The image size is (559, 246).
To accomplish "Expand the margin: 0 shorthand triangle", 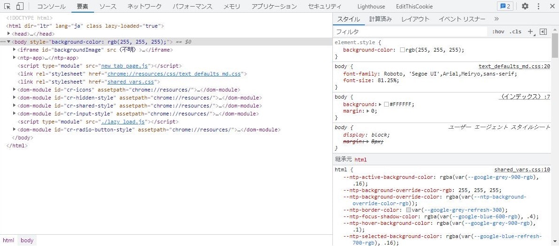I will click(x=368, y=111).
